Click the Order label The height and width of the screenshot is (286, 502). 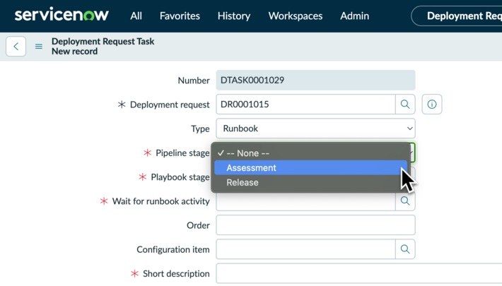coord(198,225)
